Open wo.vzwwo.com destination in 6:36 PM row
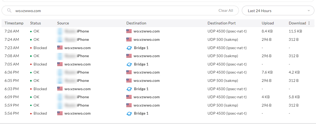 click(146, 72)
